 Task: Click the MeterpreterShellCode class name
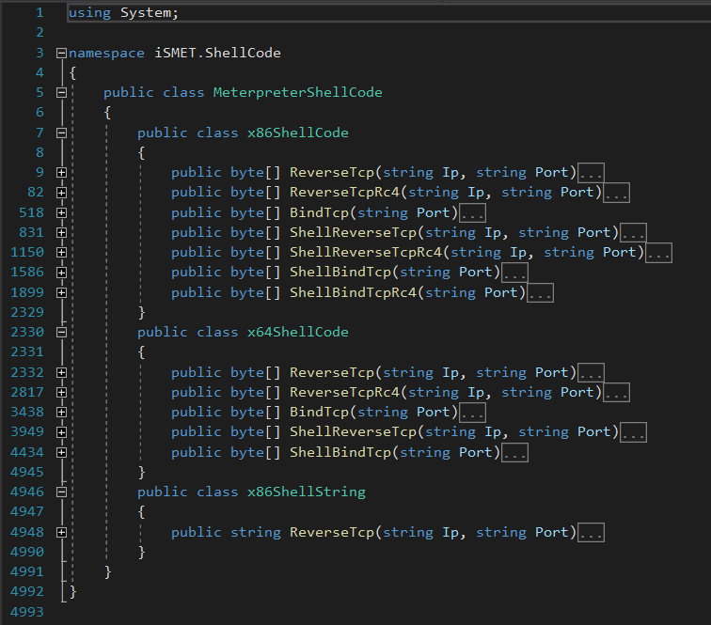tap(297, 93)
